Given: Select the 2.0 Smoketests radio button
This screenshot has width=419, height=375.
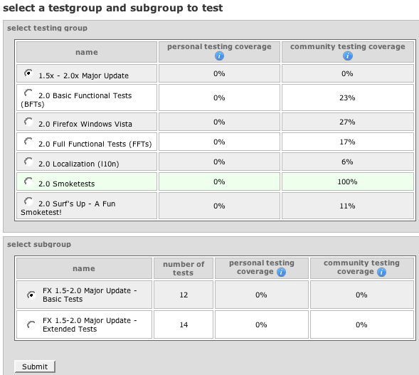Looking at the screenshot, I should coord(28,181).
